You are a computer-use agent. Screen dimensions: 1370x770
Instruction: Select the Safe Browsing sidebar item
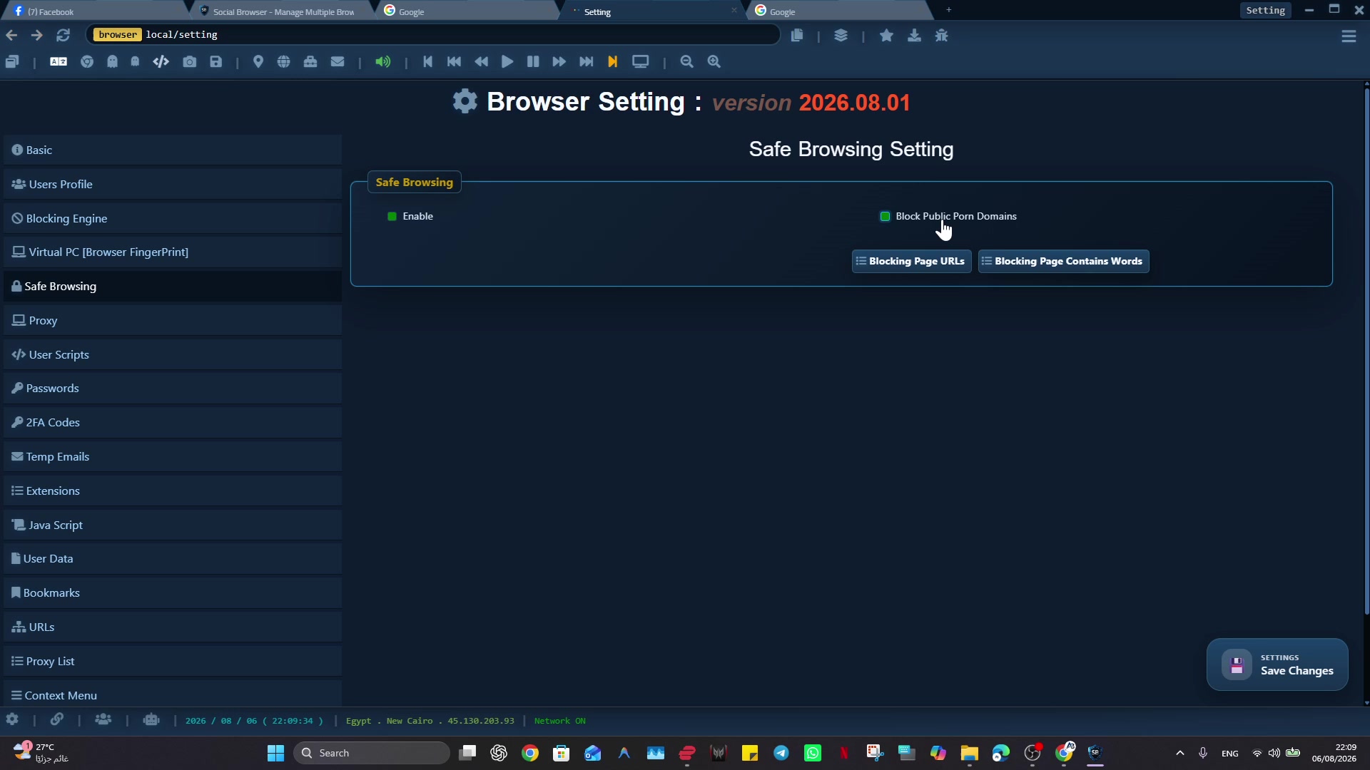tap(173, 287)
